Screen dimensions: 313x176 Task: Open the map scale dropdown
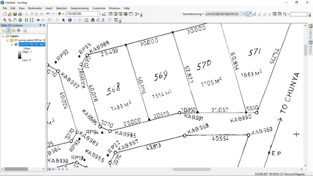pyautogui.click(x=98, y=14)
